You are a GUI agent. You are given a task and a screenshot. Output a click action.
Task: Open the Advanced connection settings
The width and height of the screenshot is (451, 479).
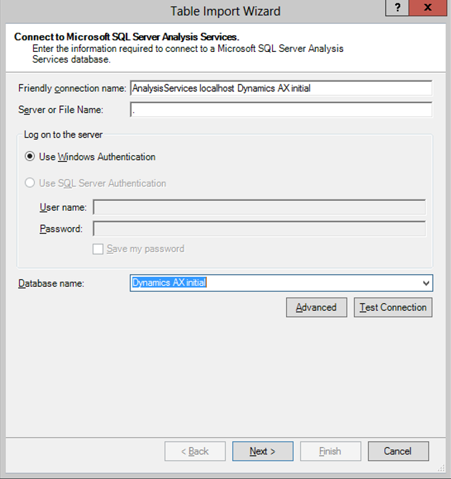coord(316,307)
